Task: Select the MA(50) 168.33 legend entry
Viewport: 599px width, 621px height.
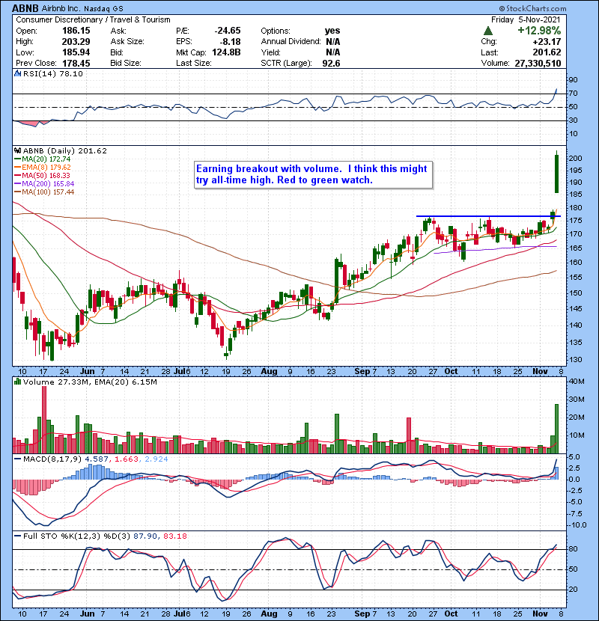Action: pyautogui.click(x=42, y=175)
